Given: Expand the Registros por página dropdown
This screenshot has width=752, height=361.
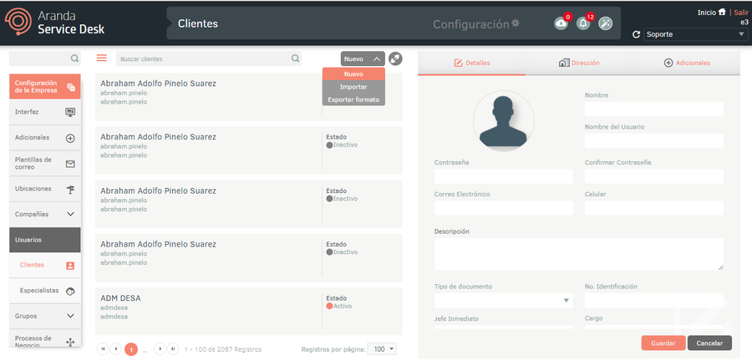Looking at the screenshot, I should (x=384, y=348).
